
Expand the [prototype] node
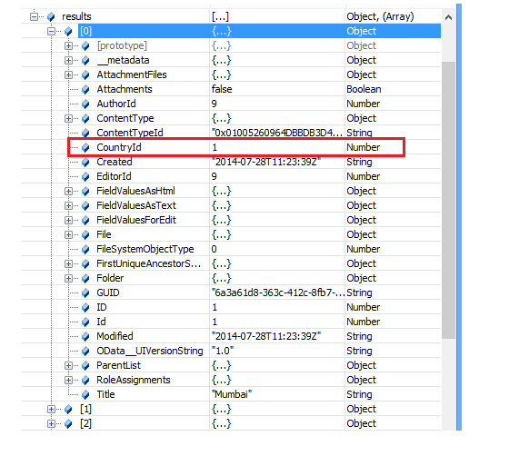point(68,45)
